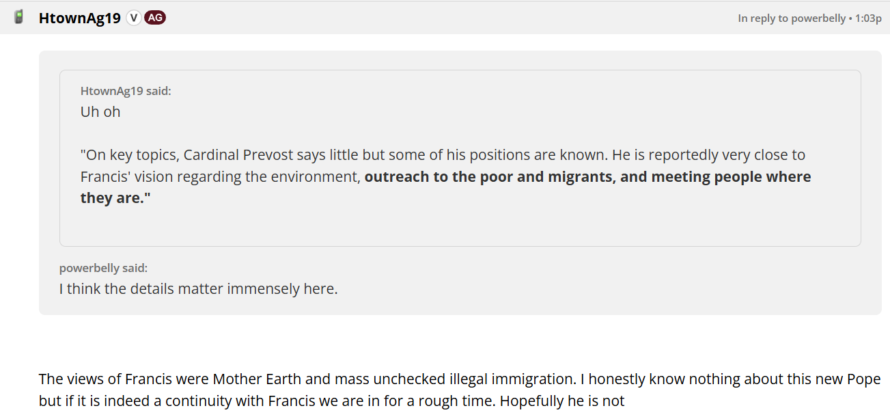Click the outer gray quote block

460,183
